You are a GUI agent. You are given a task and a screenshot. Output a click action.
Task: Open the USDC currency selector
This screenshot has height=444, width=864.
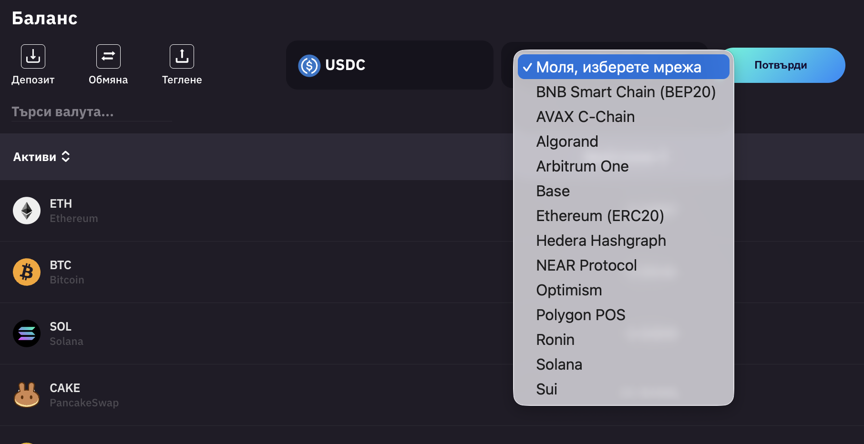coord(389,65)
